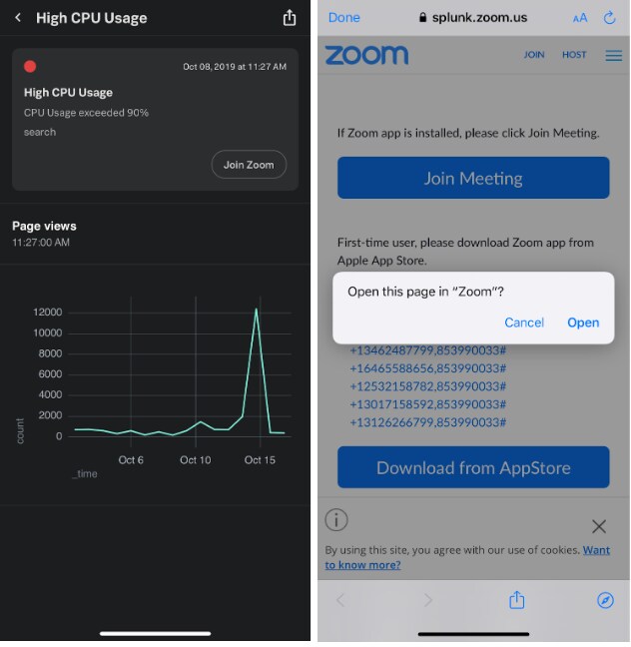Open page in Safari compass icon

click(605, 600)
